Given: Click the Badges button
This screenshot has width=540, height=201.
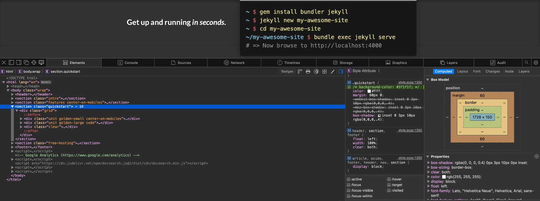Looking at the screenshot, I should click(x=287, y=71).
